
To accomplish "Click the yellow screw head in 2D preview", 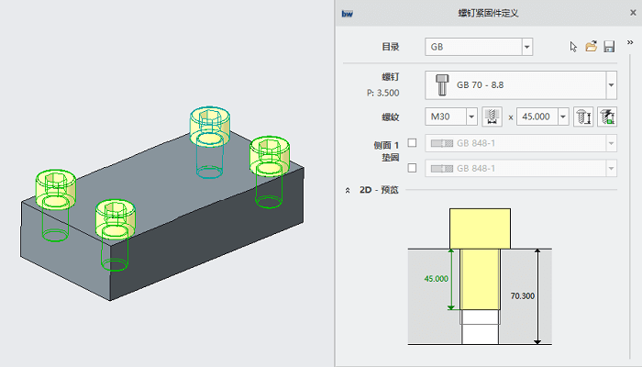I will tap(480, 228).
